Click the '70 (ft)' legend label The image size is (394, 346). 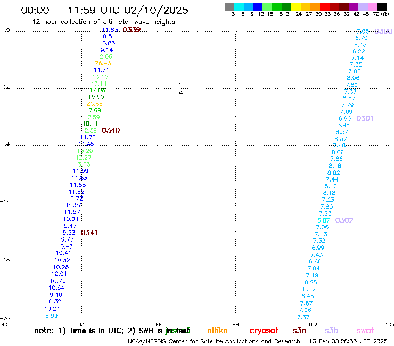coord(381,14)
